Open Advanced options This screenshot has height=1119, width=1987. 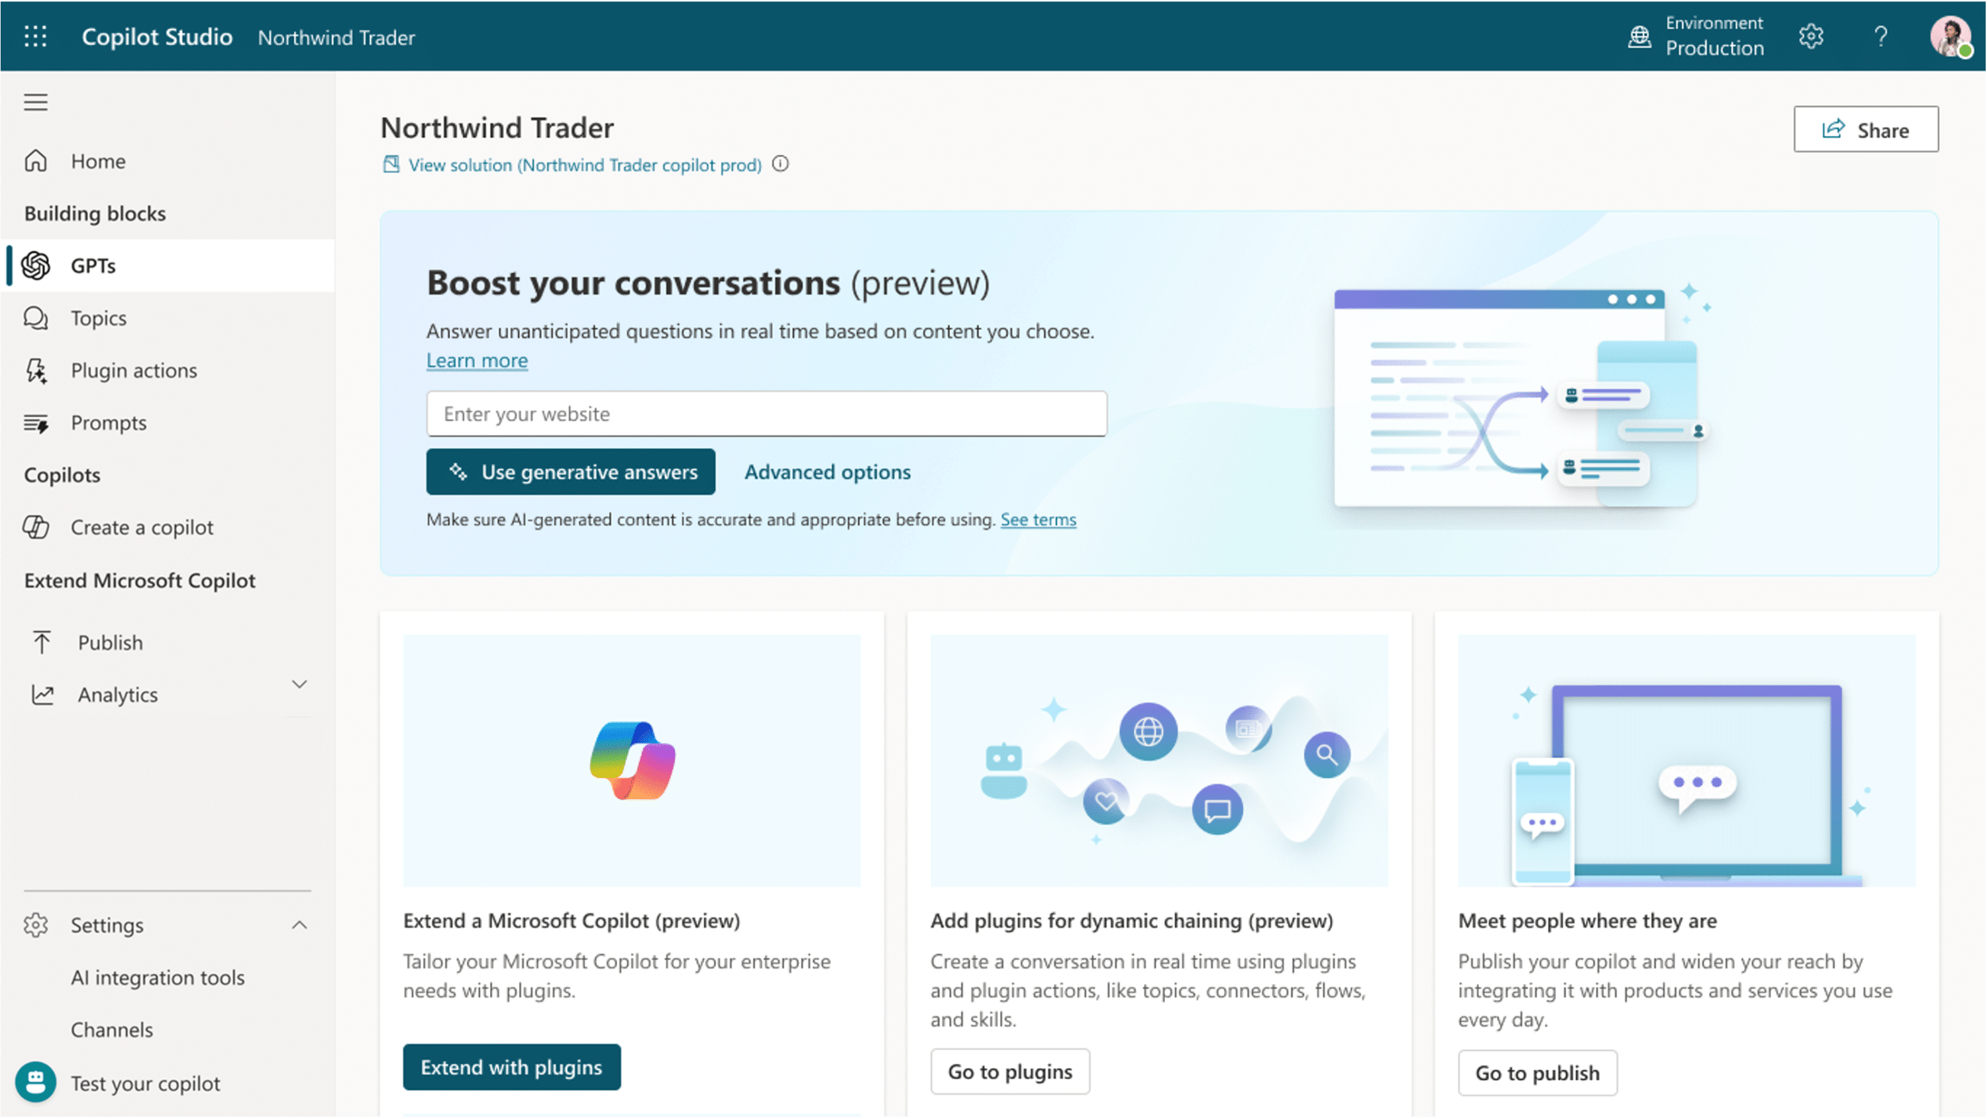point(827,471)
